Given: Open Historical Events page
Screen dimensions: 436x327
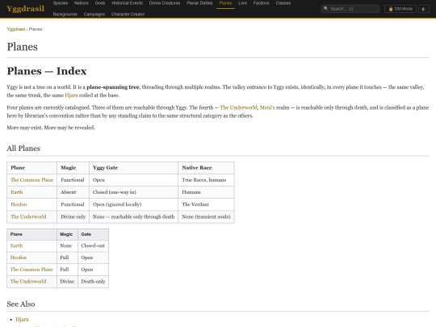Looking at the screenshot, I should click(x=127, y=3).
